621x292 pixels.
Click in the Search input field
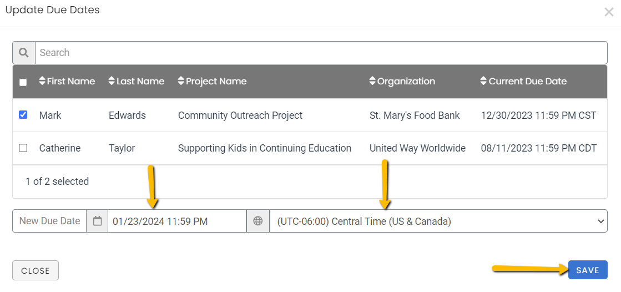322,53
